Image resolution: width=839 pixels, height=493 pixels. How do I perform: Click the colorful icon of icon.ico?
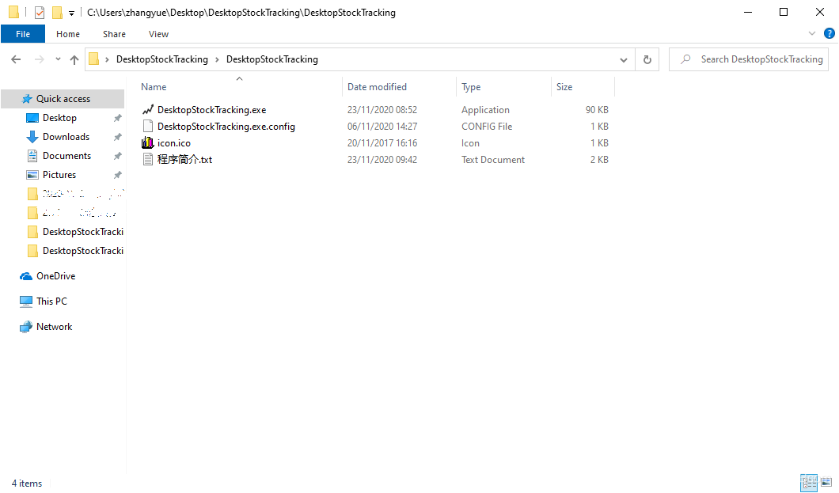pos(148,142)
